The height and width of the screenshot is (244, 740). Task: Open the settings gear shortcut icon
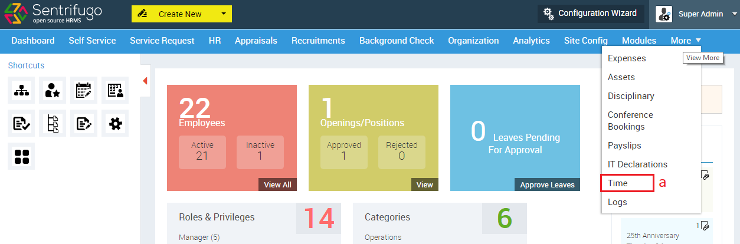(115, 123)
